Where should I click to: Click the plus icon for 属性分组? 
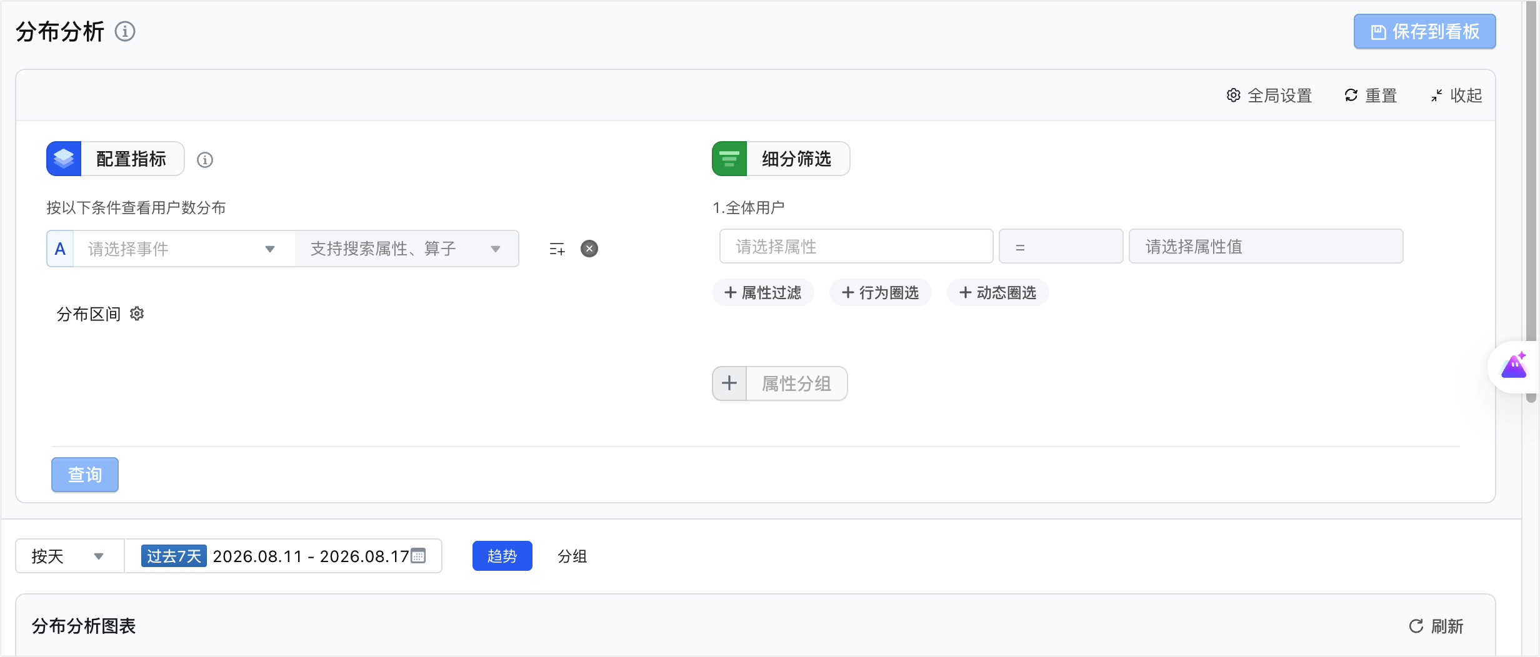coord(729,383)
